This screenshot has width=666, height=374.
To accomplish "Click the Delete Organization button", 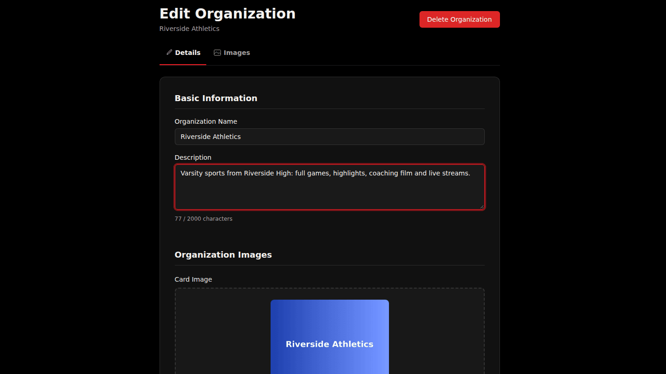I will coord(459,19).
